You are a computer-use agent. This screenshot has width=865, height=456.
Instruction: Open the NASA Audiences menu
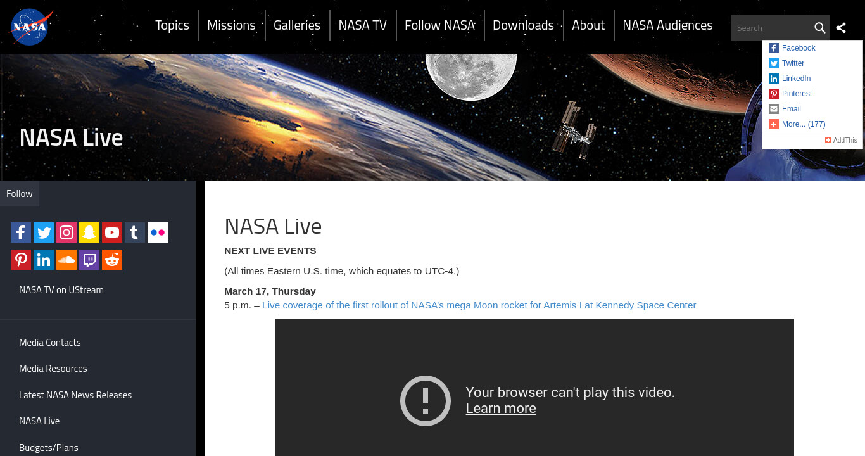[667, 25]
